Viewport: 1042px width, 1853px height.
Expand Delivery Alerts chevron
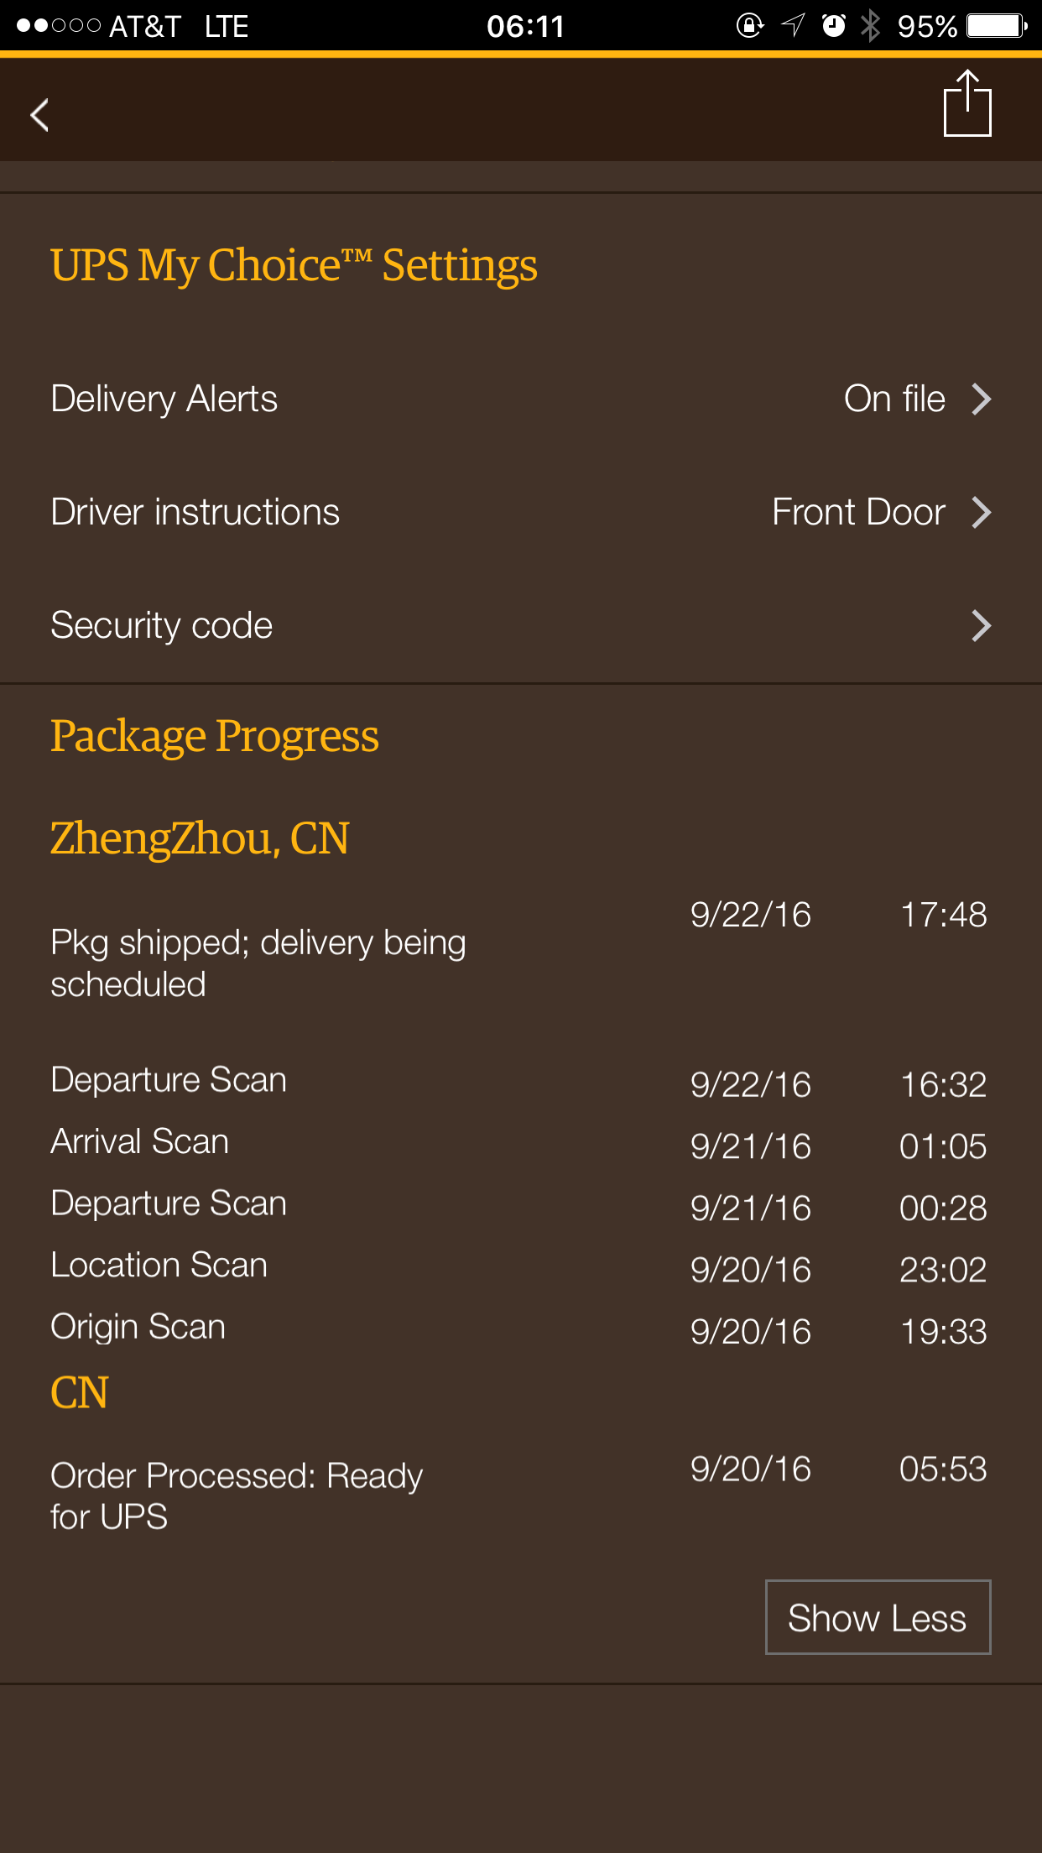tap(981, 399)
